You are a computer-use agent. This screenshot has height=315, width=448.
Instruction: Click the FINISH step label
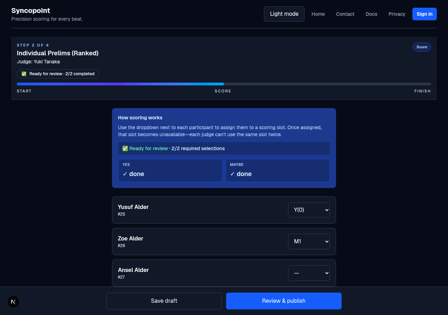tap(422, 91)
